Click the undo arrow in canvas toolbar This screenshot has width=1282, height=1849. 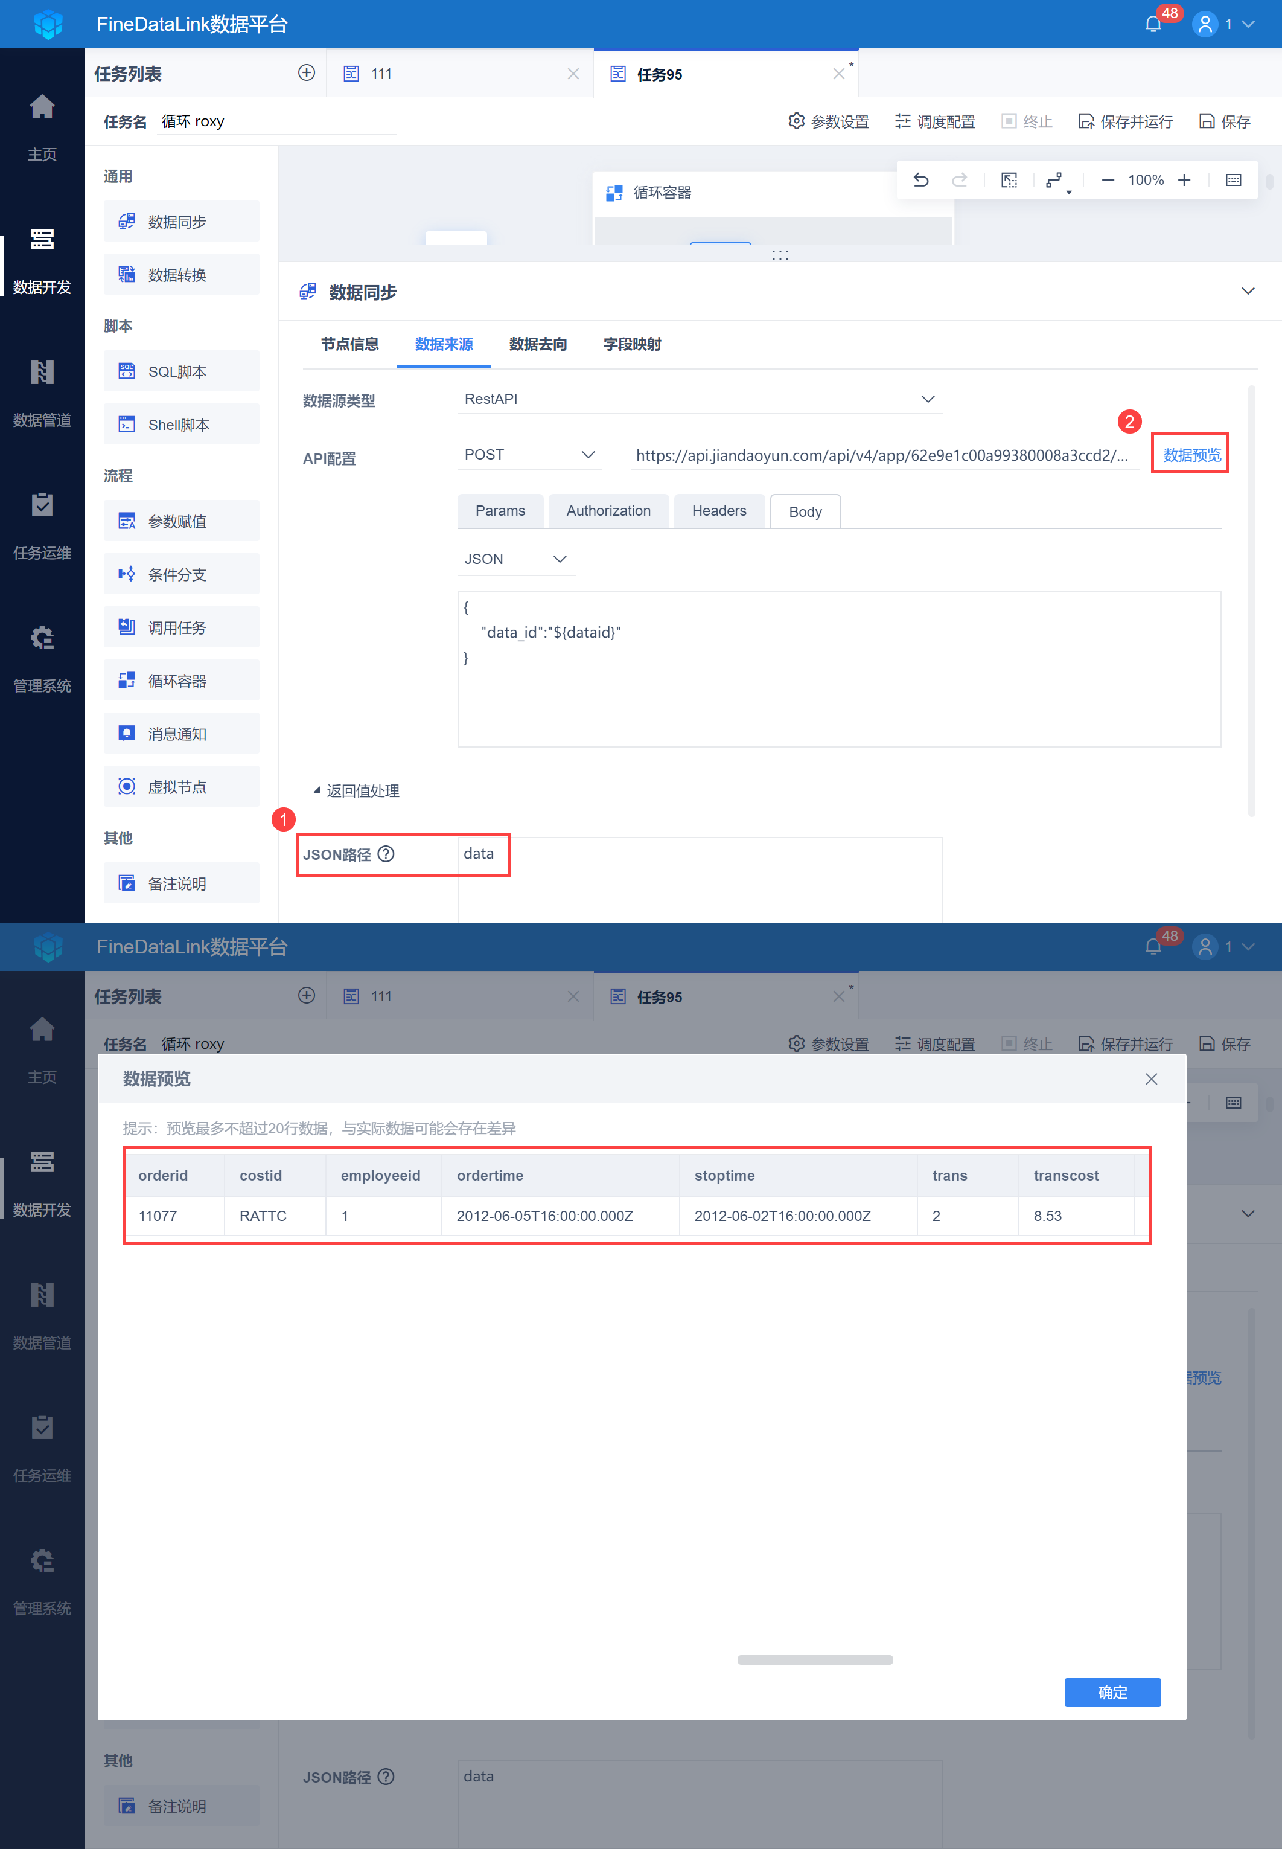coord(920,180)
